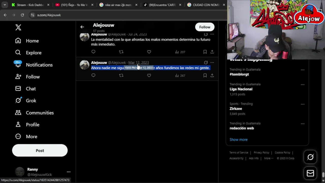This screenshot has width=325, height=183.
Task: Switch to nike air max Google tab
Action: pos(118,5)
